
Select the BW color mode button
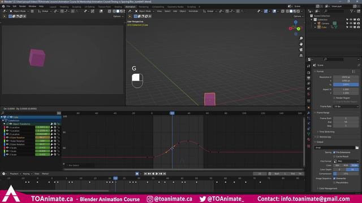(x=337, y=165)
